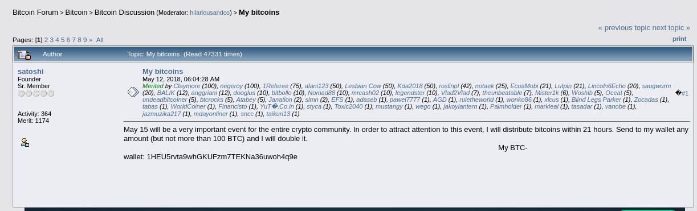Go to the Bitcoin Forum breadcrumb
Screen dimensions: 697x211
tap(35, 12)
